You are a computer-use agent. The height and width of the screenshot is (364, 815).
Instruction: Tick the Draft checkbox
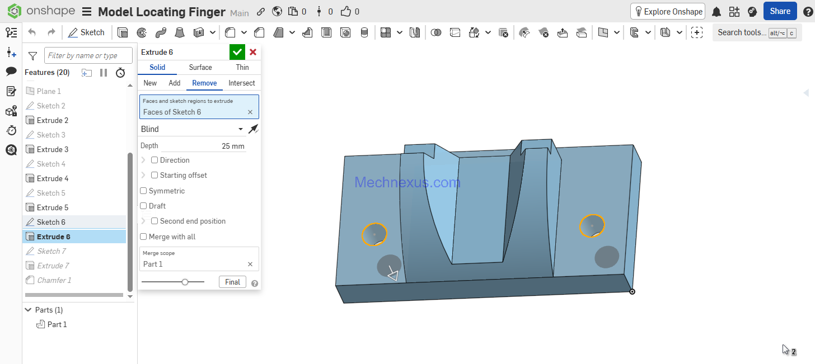(x=144, y=206)
